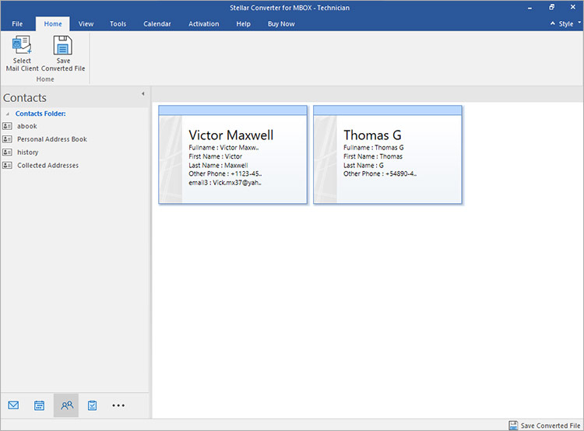The height and width of the screenshot is (431, 584).
Task: Open the Victor Maxwell contact card
Action: coord(233,155)
